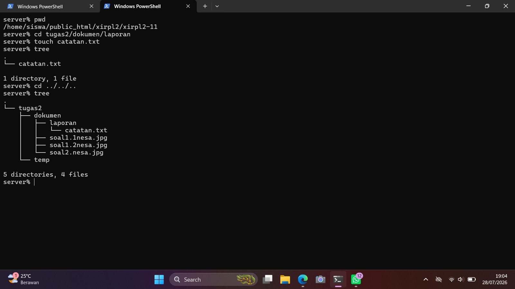Click the battery status tray icon
Viewport: 515px width, 289px height.
(472, 279)
